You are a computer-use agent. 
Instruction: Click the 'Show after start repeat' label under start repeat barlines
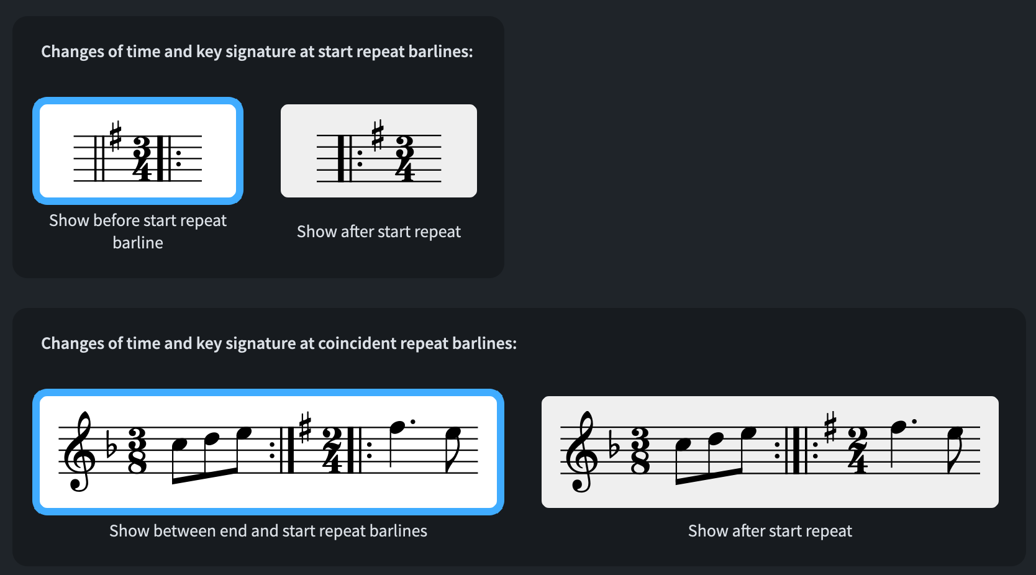pos(379,232)
